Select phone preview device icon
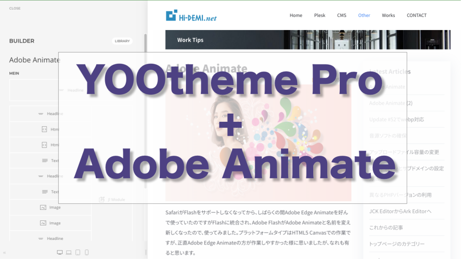 click(x=87, y=252)
